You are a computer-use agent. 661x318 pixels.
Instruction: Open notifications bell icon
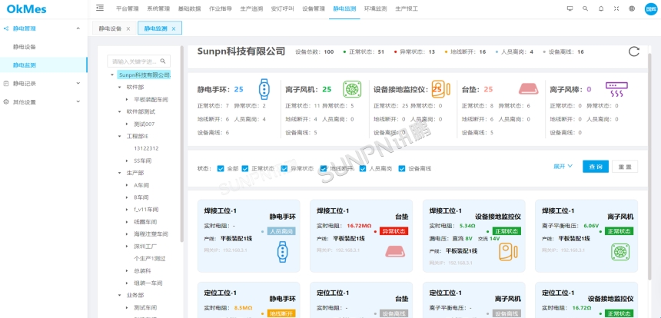(601, 8)
